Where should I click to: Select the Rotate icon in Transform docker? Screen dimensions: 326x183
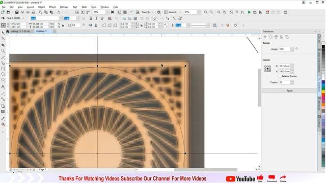point(270,37)
